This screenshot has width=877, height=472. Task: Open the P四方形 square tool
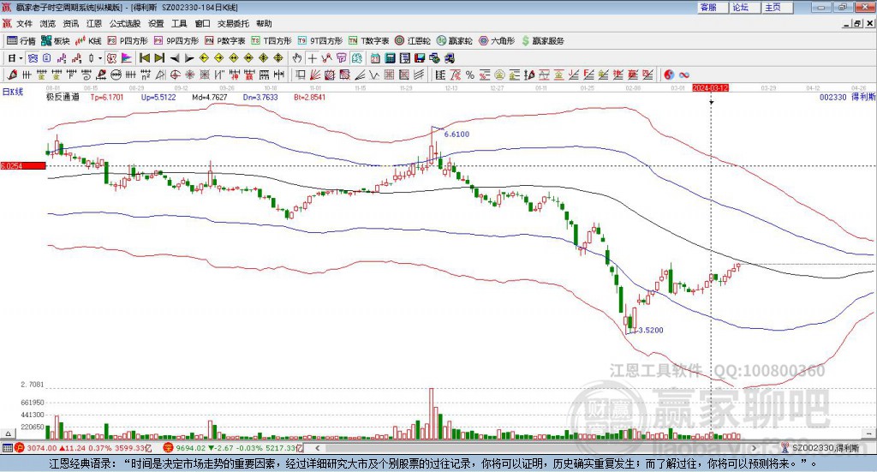[x=128, y=41]
